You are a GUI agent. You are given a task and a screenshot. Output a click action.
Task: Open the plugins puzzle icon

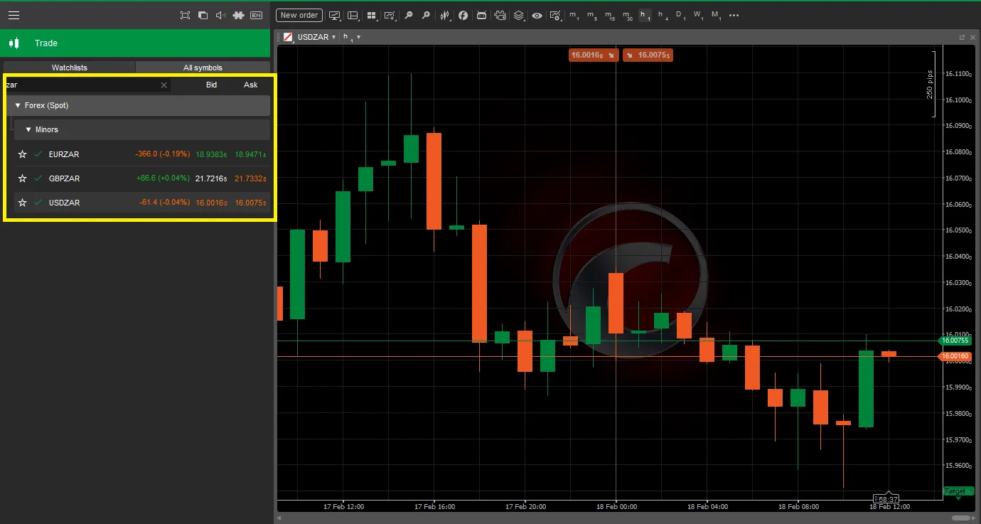[238, 14]
